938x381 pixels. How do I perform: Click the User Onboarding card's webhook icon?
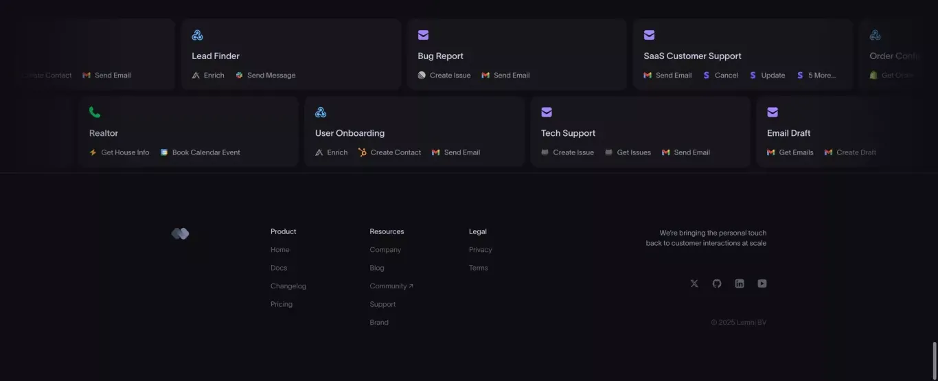point(321,112)
